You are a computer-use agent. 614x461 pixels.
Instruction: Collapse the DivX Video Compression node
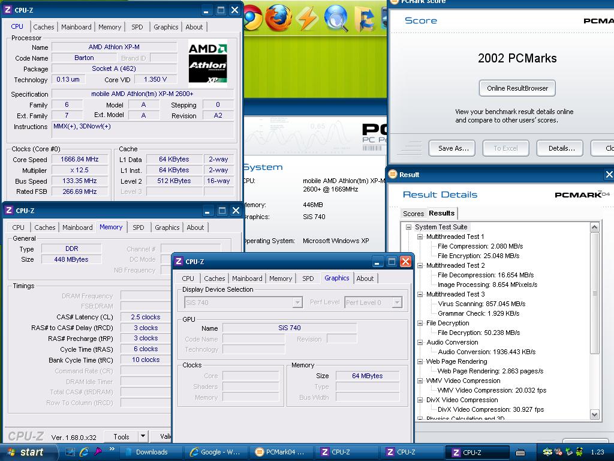point(420,400)
